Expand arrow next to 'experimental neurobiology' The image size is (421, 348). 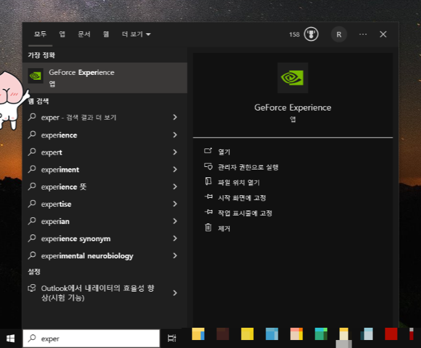(175, 255)
